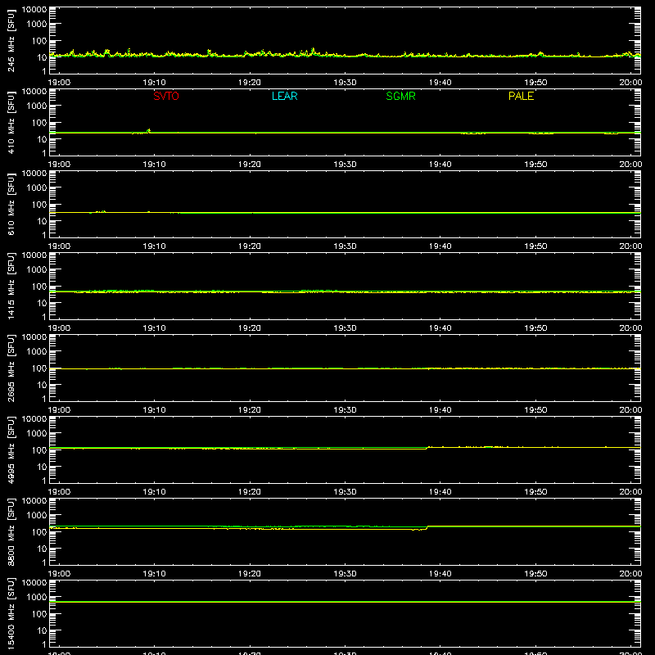Select the 245 MHz [SFU] axis title
This screenshot has width=655, height=655.
coord(11,40)
